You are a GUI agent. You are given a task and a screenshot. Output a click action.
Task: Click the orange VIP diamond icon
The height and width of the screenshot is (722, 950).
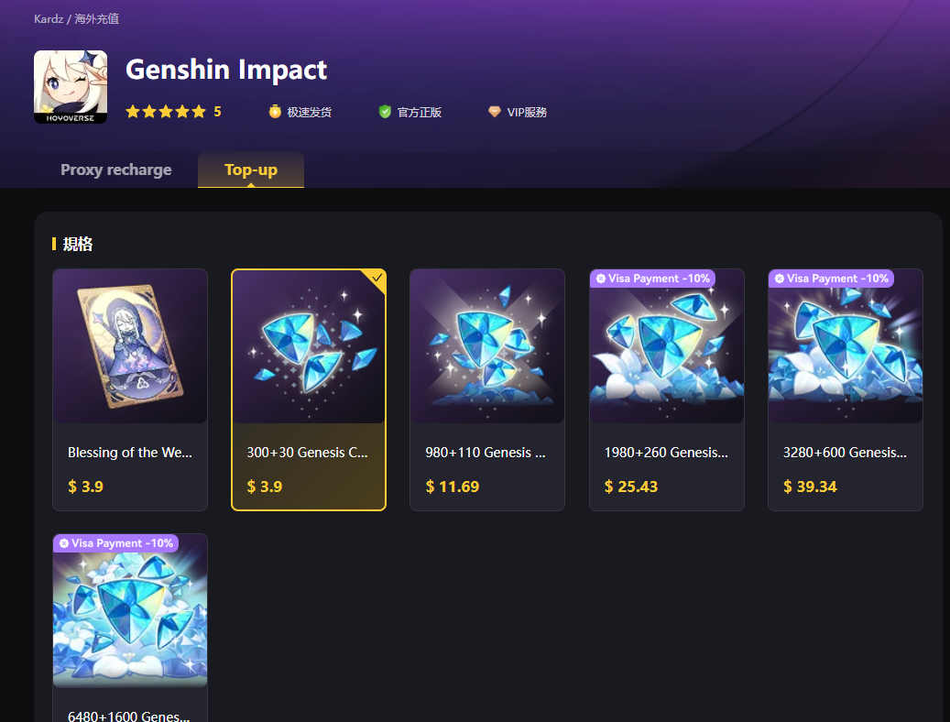(x=495, y=112)
